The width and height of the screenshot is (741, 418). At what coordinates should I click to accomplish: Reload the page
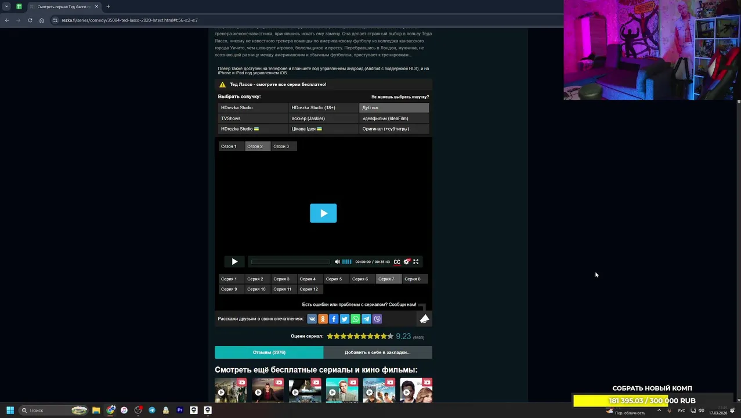coord(30,20)
